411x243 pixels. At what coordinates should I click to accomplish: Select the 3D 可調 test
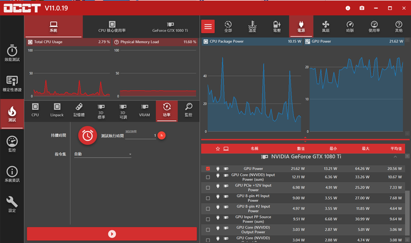click(x=123, y=111)
